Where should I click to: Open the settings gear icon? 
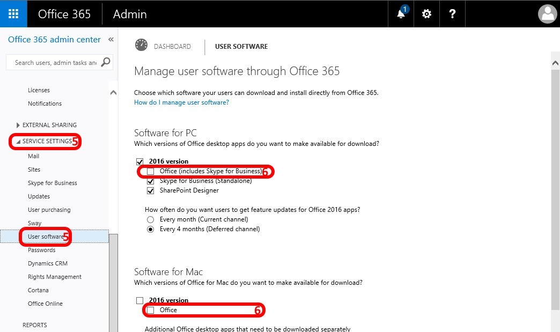(x=426, y=14)
